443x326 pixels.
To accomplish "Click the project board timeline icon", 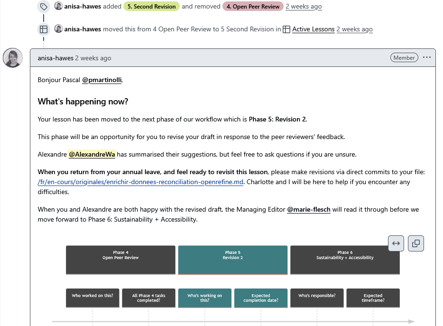I will point(44,29).
